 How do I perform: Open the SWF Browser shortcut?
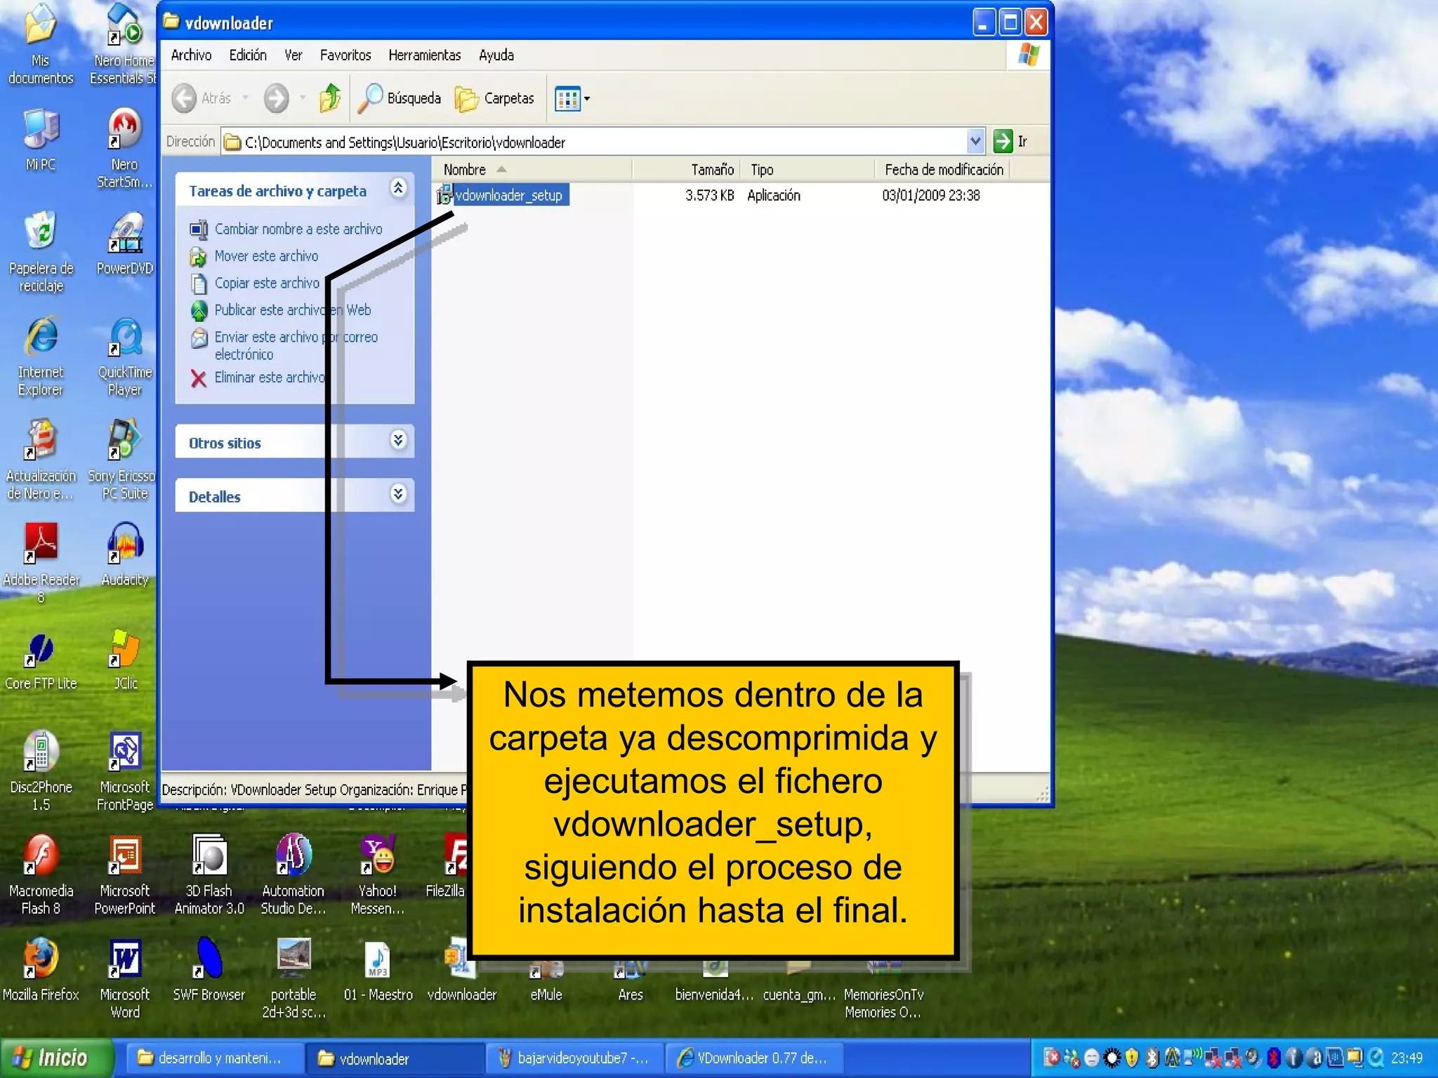point(209,969)
